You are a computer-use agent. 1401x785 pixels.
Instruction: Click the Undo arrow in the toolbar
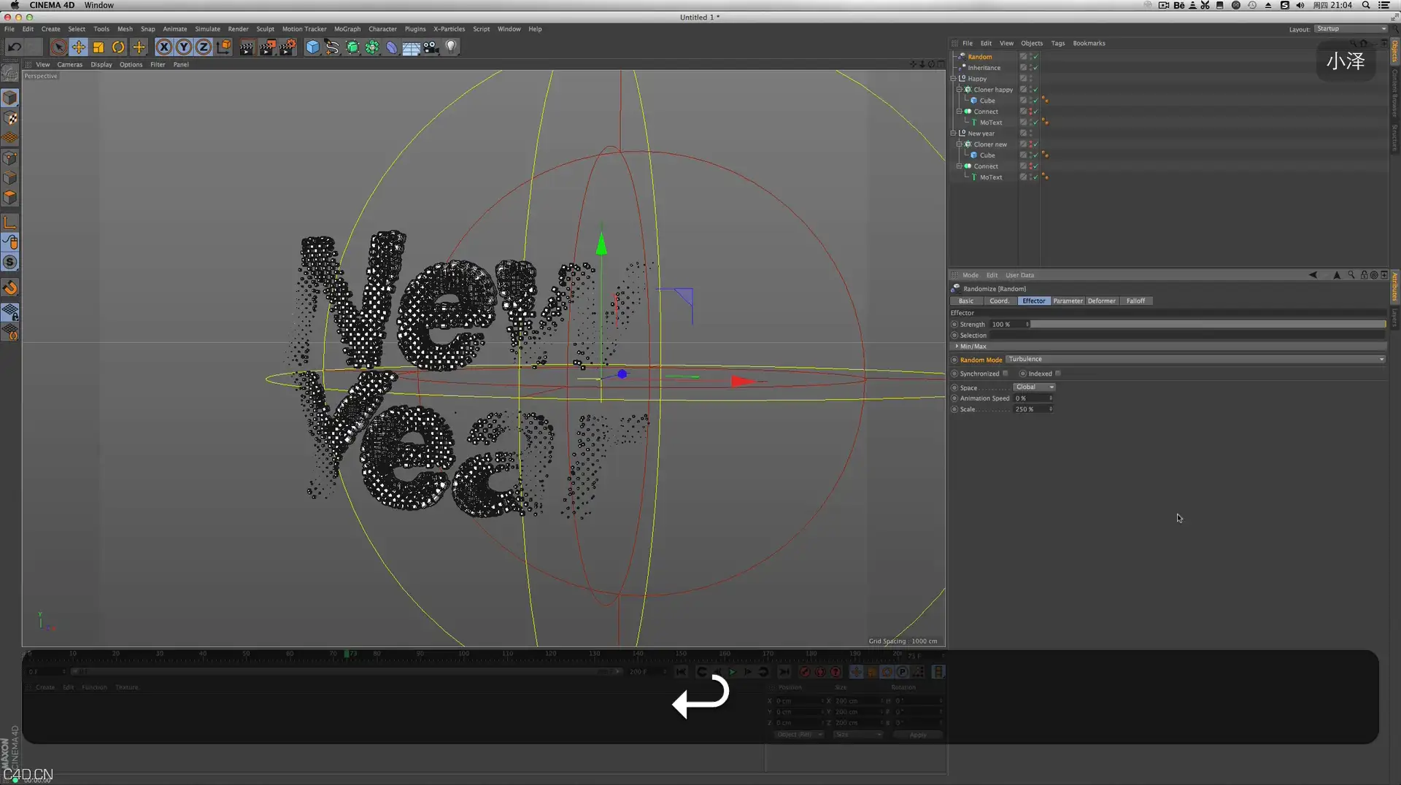click(14, 47)
